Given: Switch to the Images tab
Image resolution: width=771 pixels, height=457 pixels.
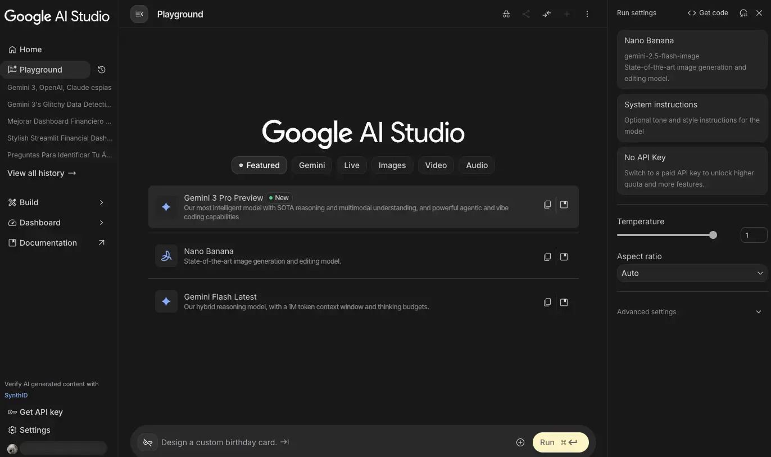Looking at the screenshot, I should (x=392, y=165).
